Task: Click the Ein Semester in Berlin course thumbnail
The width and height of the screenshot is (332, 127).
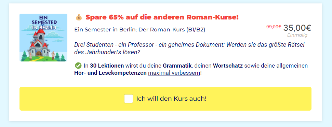Action: coord(43,38)
